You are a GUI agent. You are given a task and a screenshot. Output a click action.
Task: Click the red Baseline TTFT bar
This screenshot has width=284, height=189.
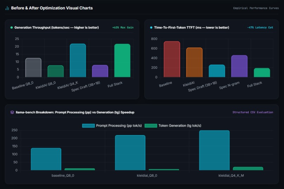[x=172, y=59]
